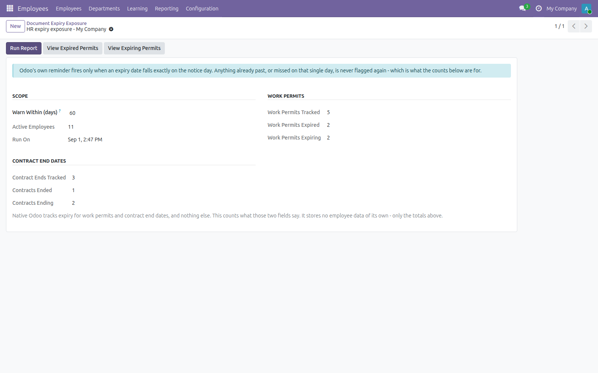
Task: Click the Contracts Ended label
Action: point(32,190)
